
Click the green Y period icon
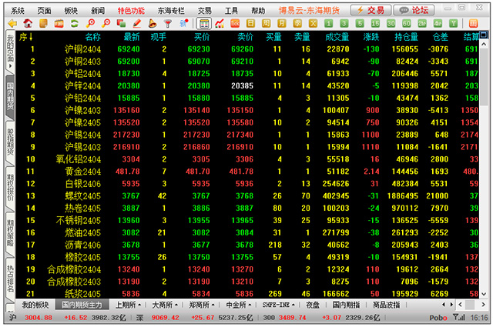[453, 23]
